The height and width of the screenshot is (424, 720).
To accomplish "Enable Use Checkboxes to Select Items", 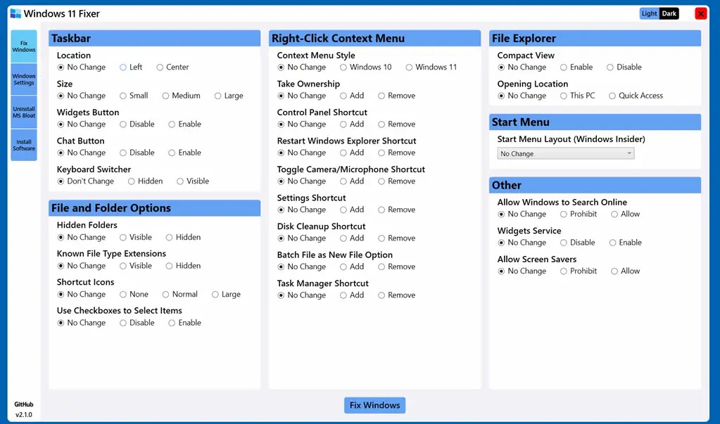I will click(x=184, y=323).
